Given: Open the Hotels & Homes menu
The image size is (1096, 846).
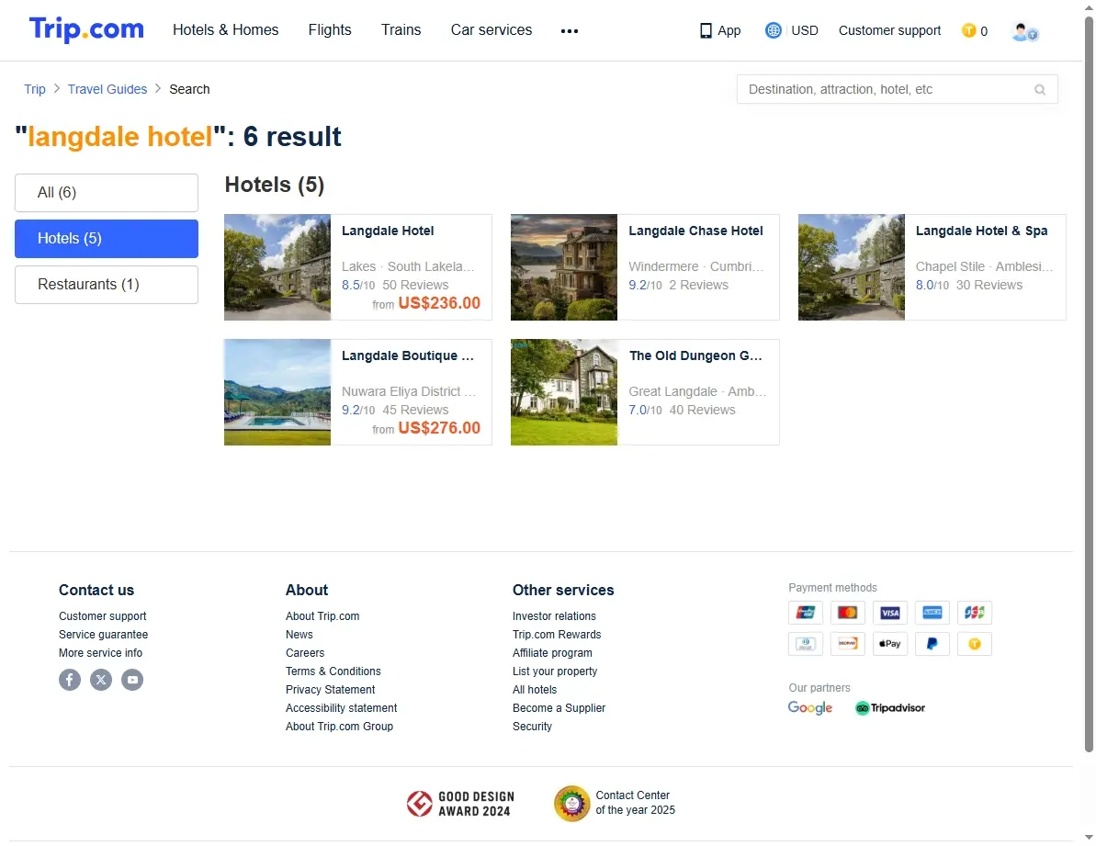Looking at the screenshot, I should coord(226,30).
